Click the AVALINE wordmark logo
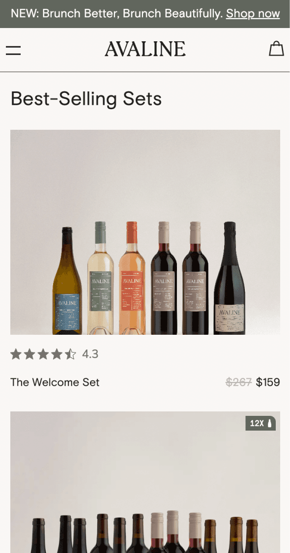Viewport: 290px width, 553px height. click(145, 49)
